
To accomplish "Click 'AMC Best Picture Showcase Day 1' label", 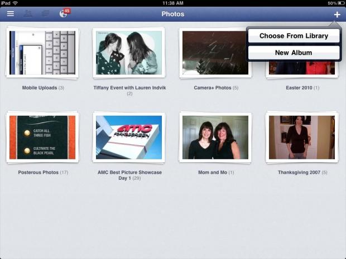I will 129,175.
